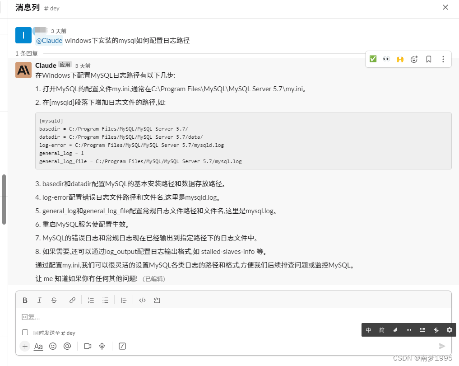
Task: Open IME settings gear
Action: pyautogui.click(x=450, y=330)
